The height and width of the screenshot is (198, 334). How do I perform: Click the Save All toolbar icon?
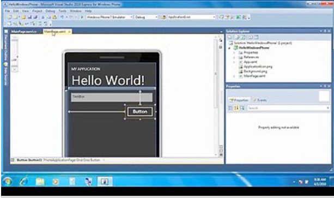35,17
